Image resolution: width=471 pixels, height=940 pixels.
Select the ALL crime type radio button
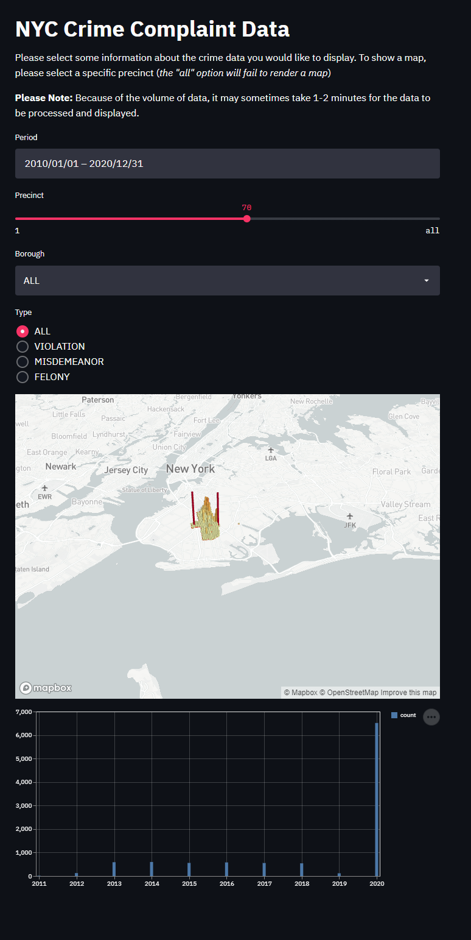coord(23,331)
